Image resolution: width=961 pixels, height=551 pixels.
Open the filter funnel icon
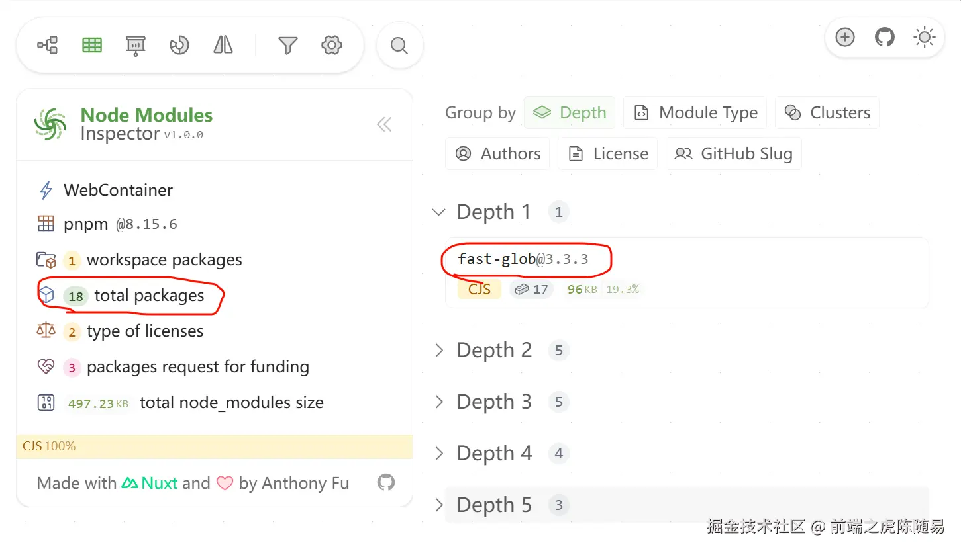287,45
